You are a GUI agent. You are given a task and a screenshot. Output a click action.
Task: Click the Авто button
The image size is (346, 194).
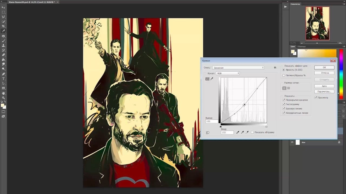[324, 86]
